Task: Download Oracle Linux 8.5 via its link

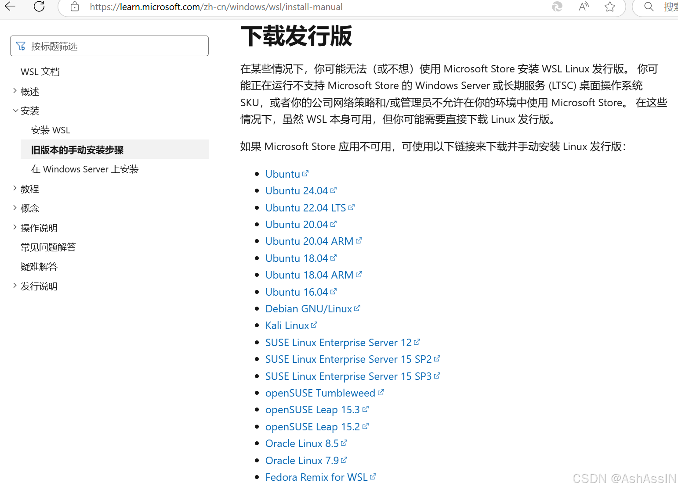Action: (302, 443)
